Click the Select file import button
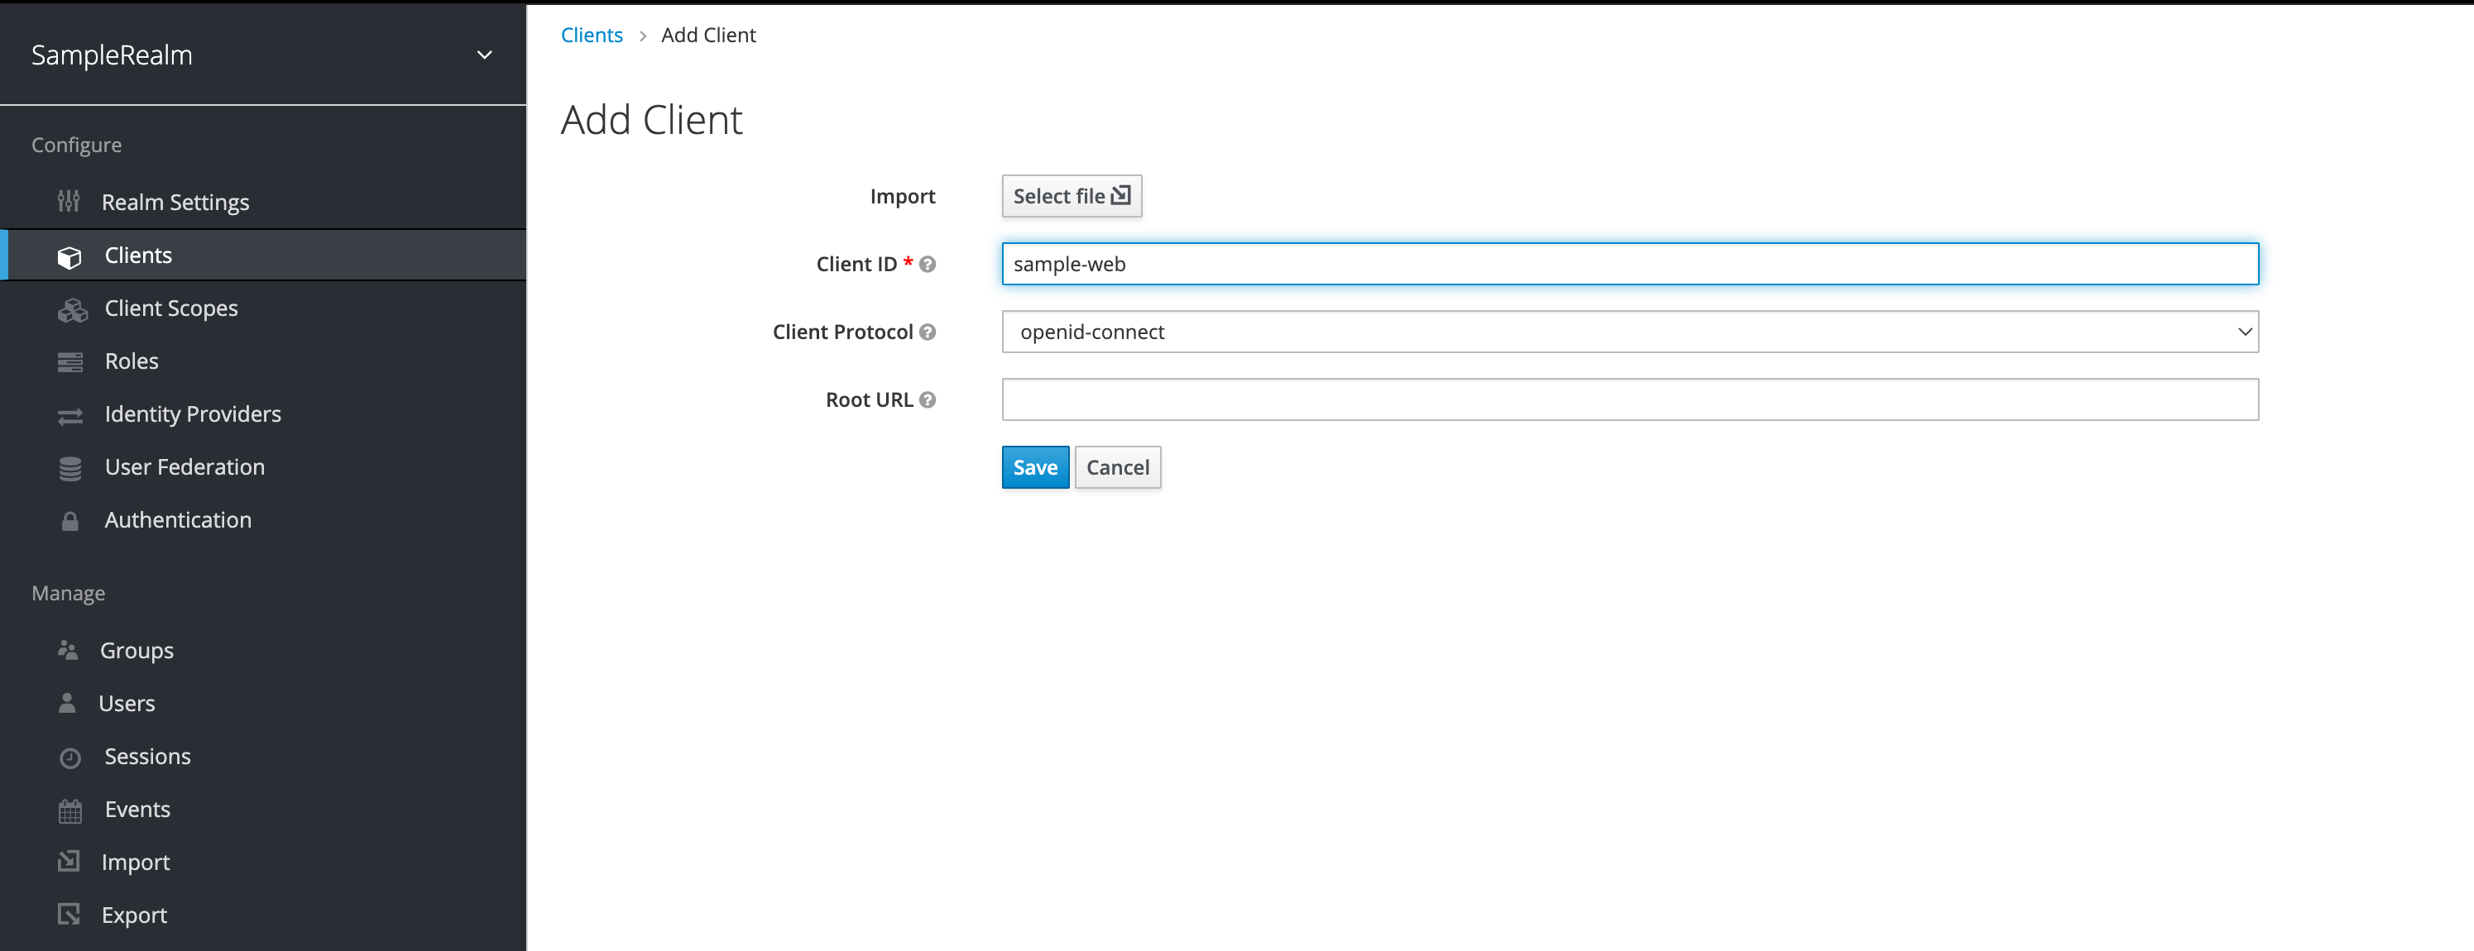Screen dimensions: 2474x951 (1071, 196)
